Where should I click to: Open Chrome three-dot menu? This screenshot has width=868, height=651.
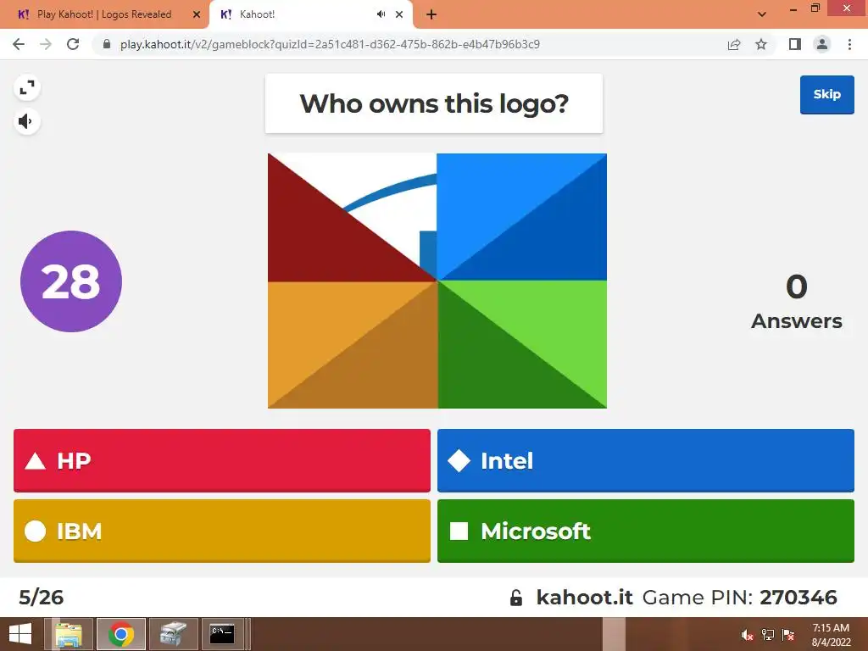[x=849, y=44]
